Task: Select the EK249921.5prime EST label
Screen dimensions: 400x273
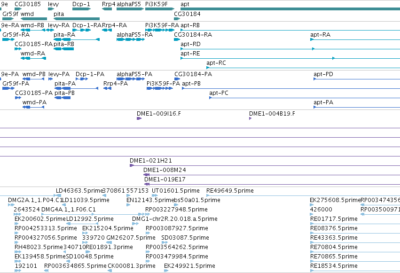Action: tap(189, 266)
